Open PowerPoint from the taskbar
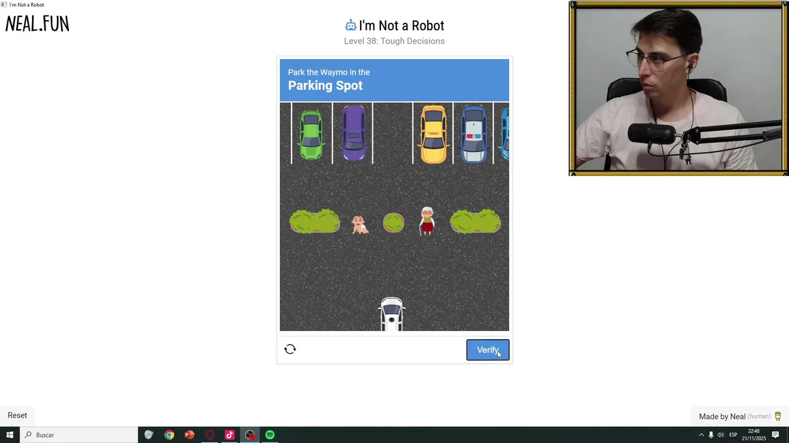Screen dimensions: 789x443 189,435
